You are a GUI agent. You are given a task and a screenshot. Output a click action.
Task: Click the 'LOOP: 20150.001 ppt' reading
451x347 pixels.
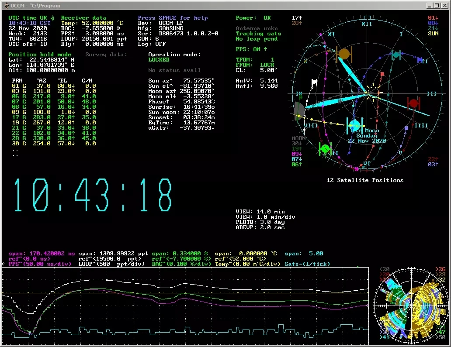(94, 38)
